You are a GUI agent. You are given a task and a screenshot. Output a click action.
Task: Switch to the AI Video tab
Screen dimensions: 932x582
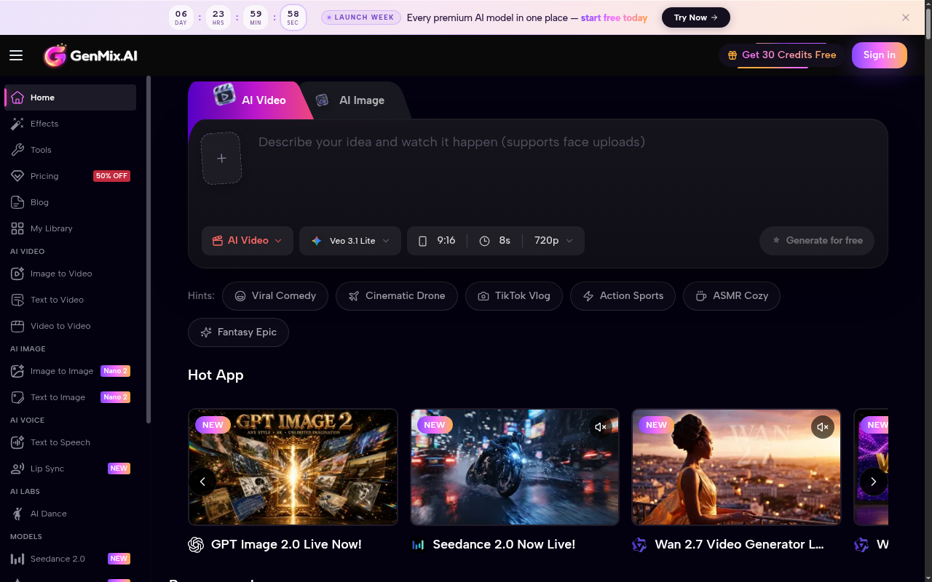[x=251, y=100]
